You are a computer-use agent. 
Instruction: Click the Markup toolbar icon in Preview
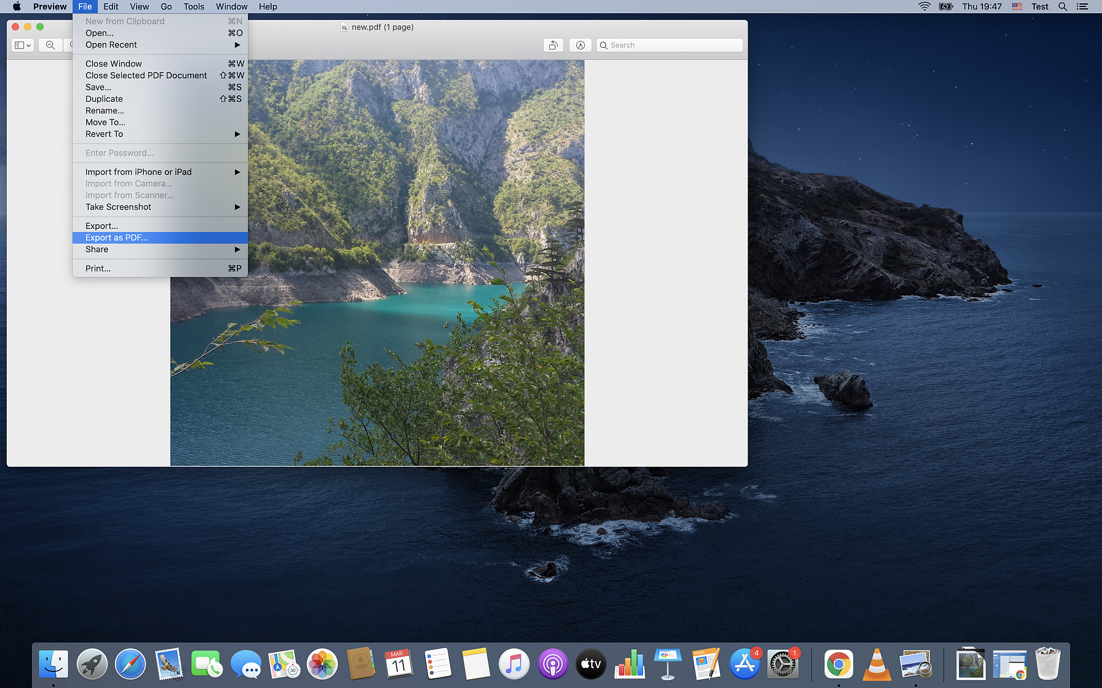(580, 45)
